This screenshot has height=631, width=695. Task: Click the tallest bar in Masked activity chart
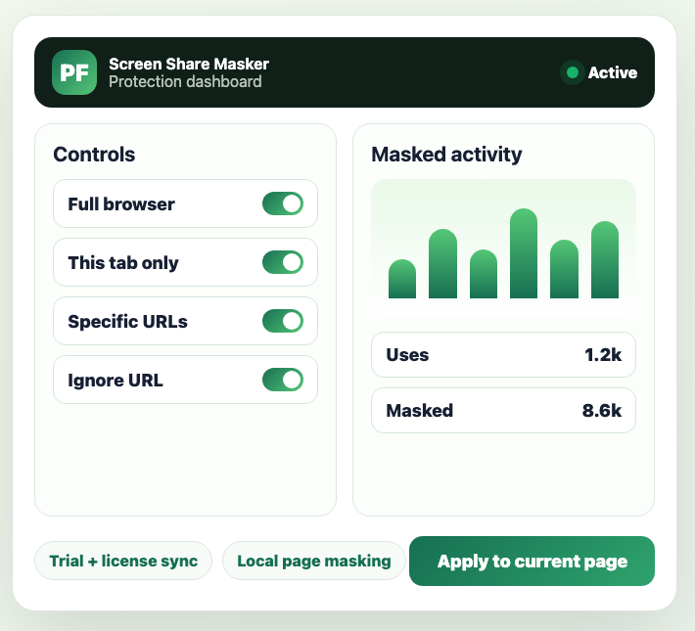[524, 253]
